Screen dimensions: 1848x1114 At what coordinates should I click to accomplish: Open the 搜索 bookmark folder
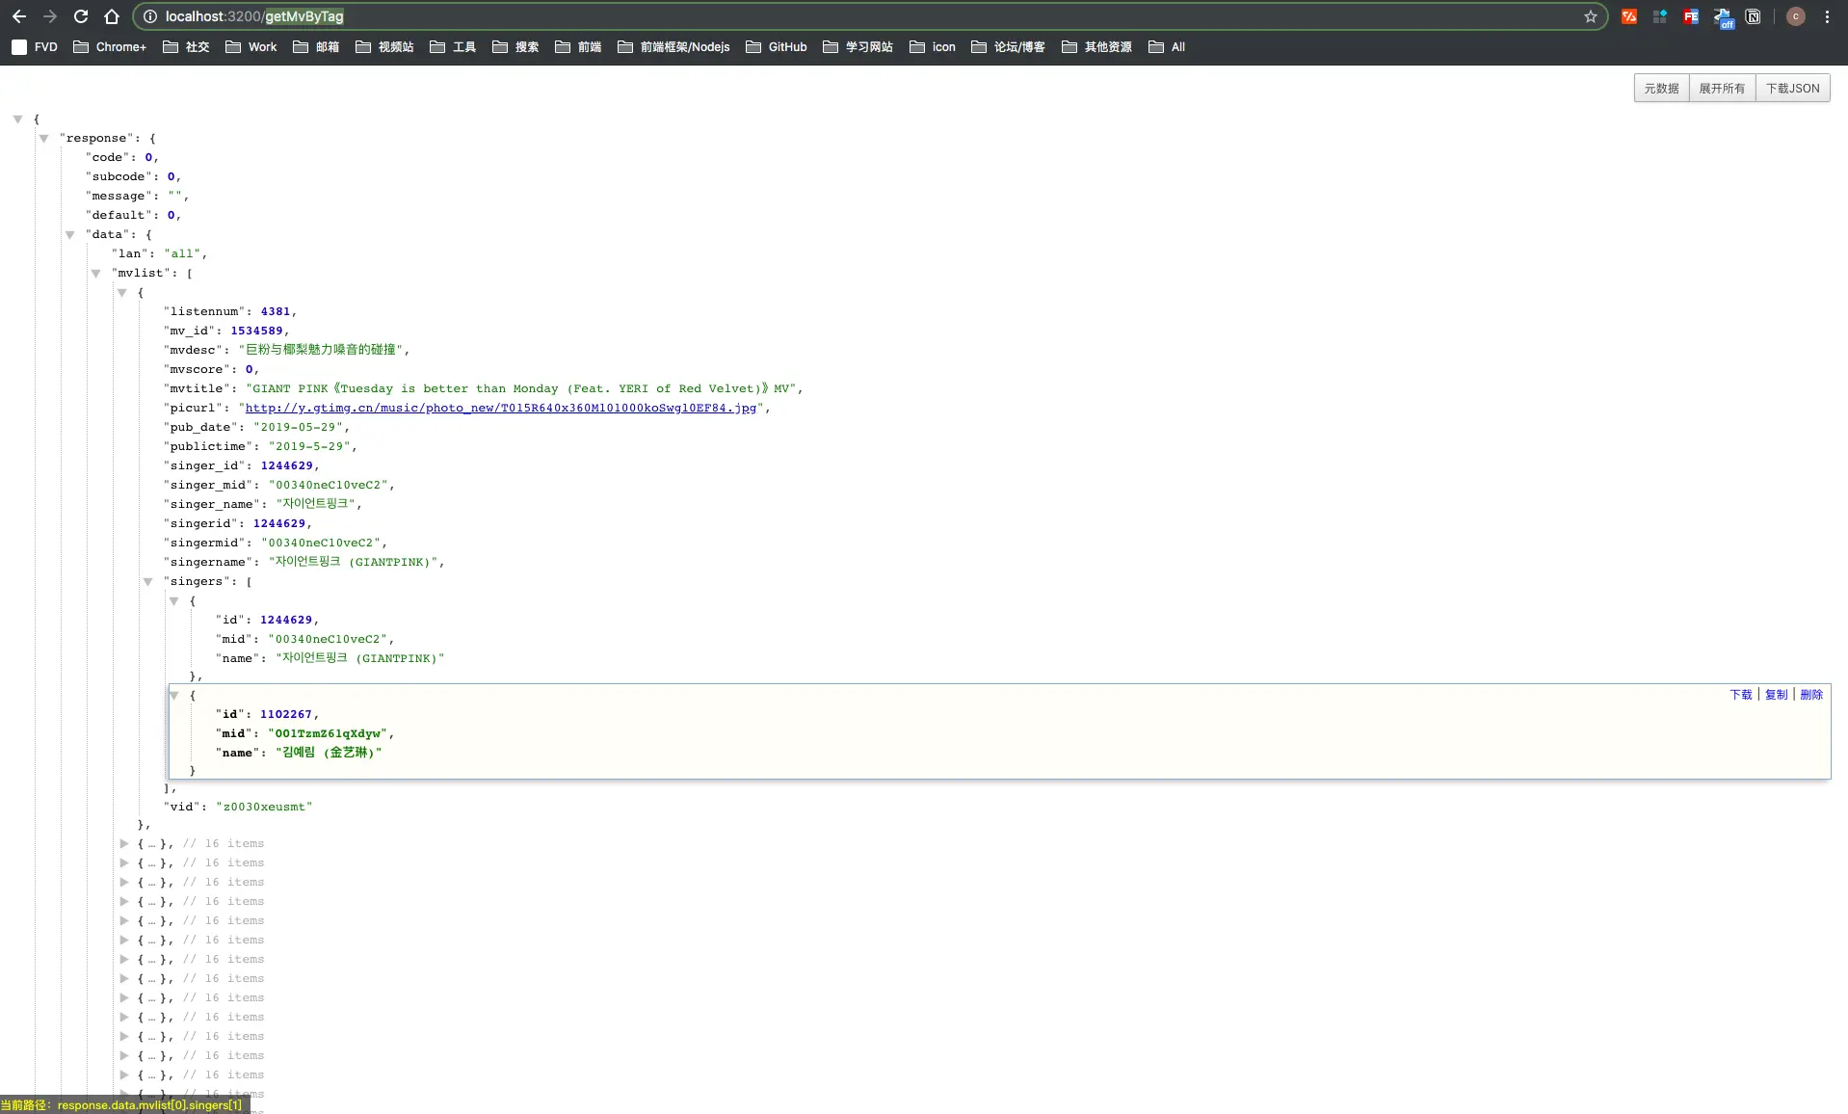pos(515,46)
